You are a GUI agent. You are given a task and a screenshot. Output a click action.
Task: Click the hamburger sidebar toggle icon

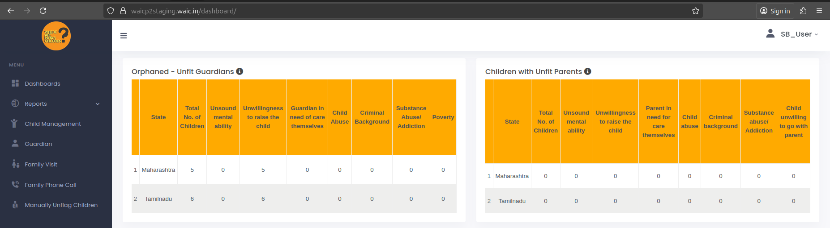point(124,36)
